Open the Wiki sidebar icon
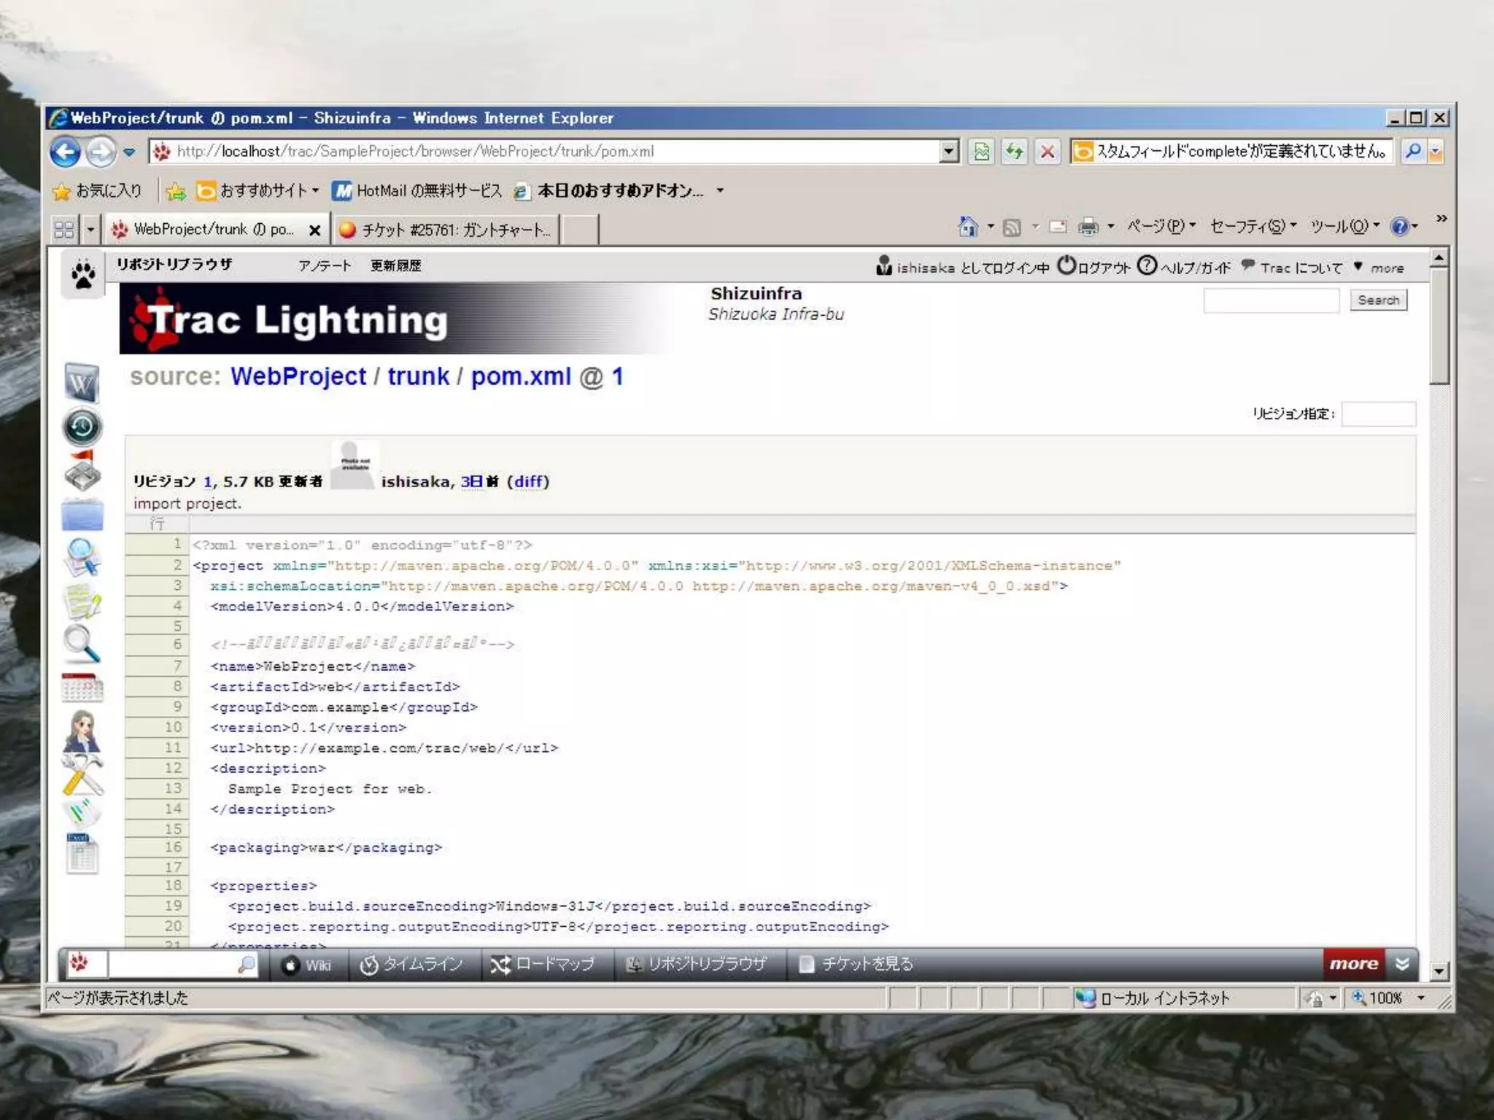1494x1120 pixels. 82,382
